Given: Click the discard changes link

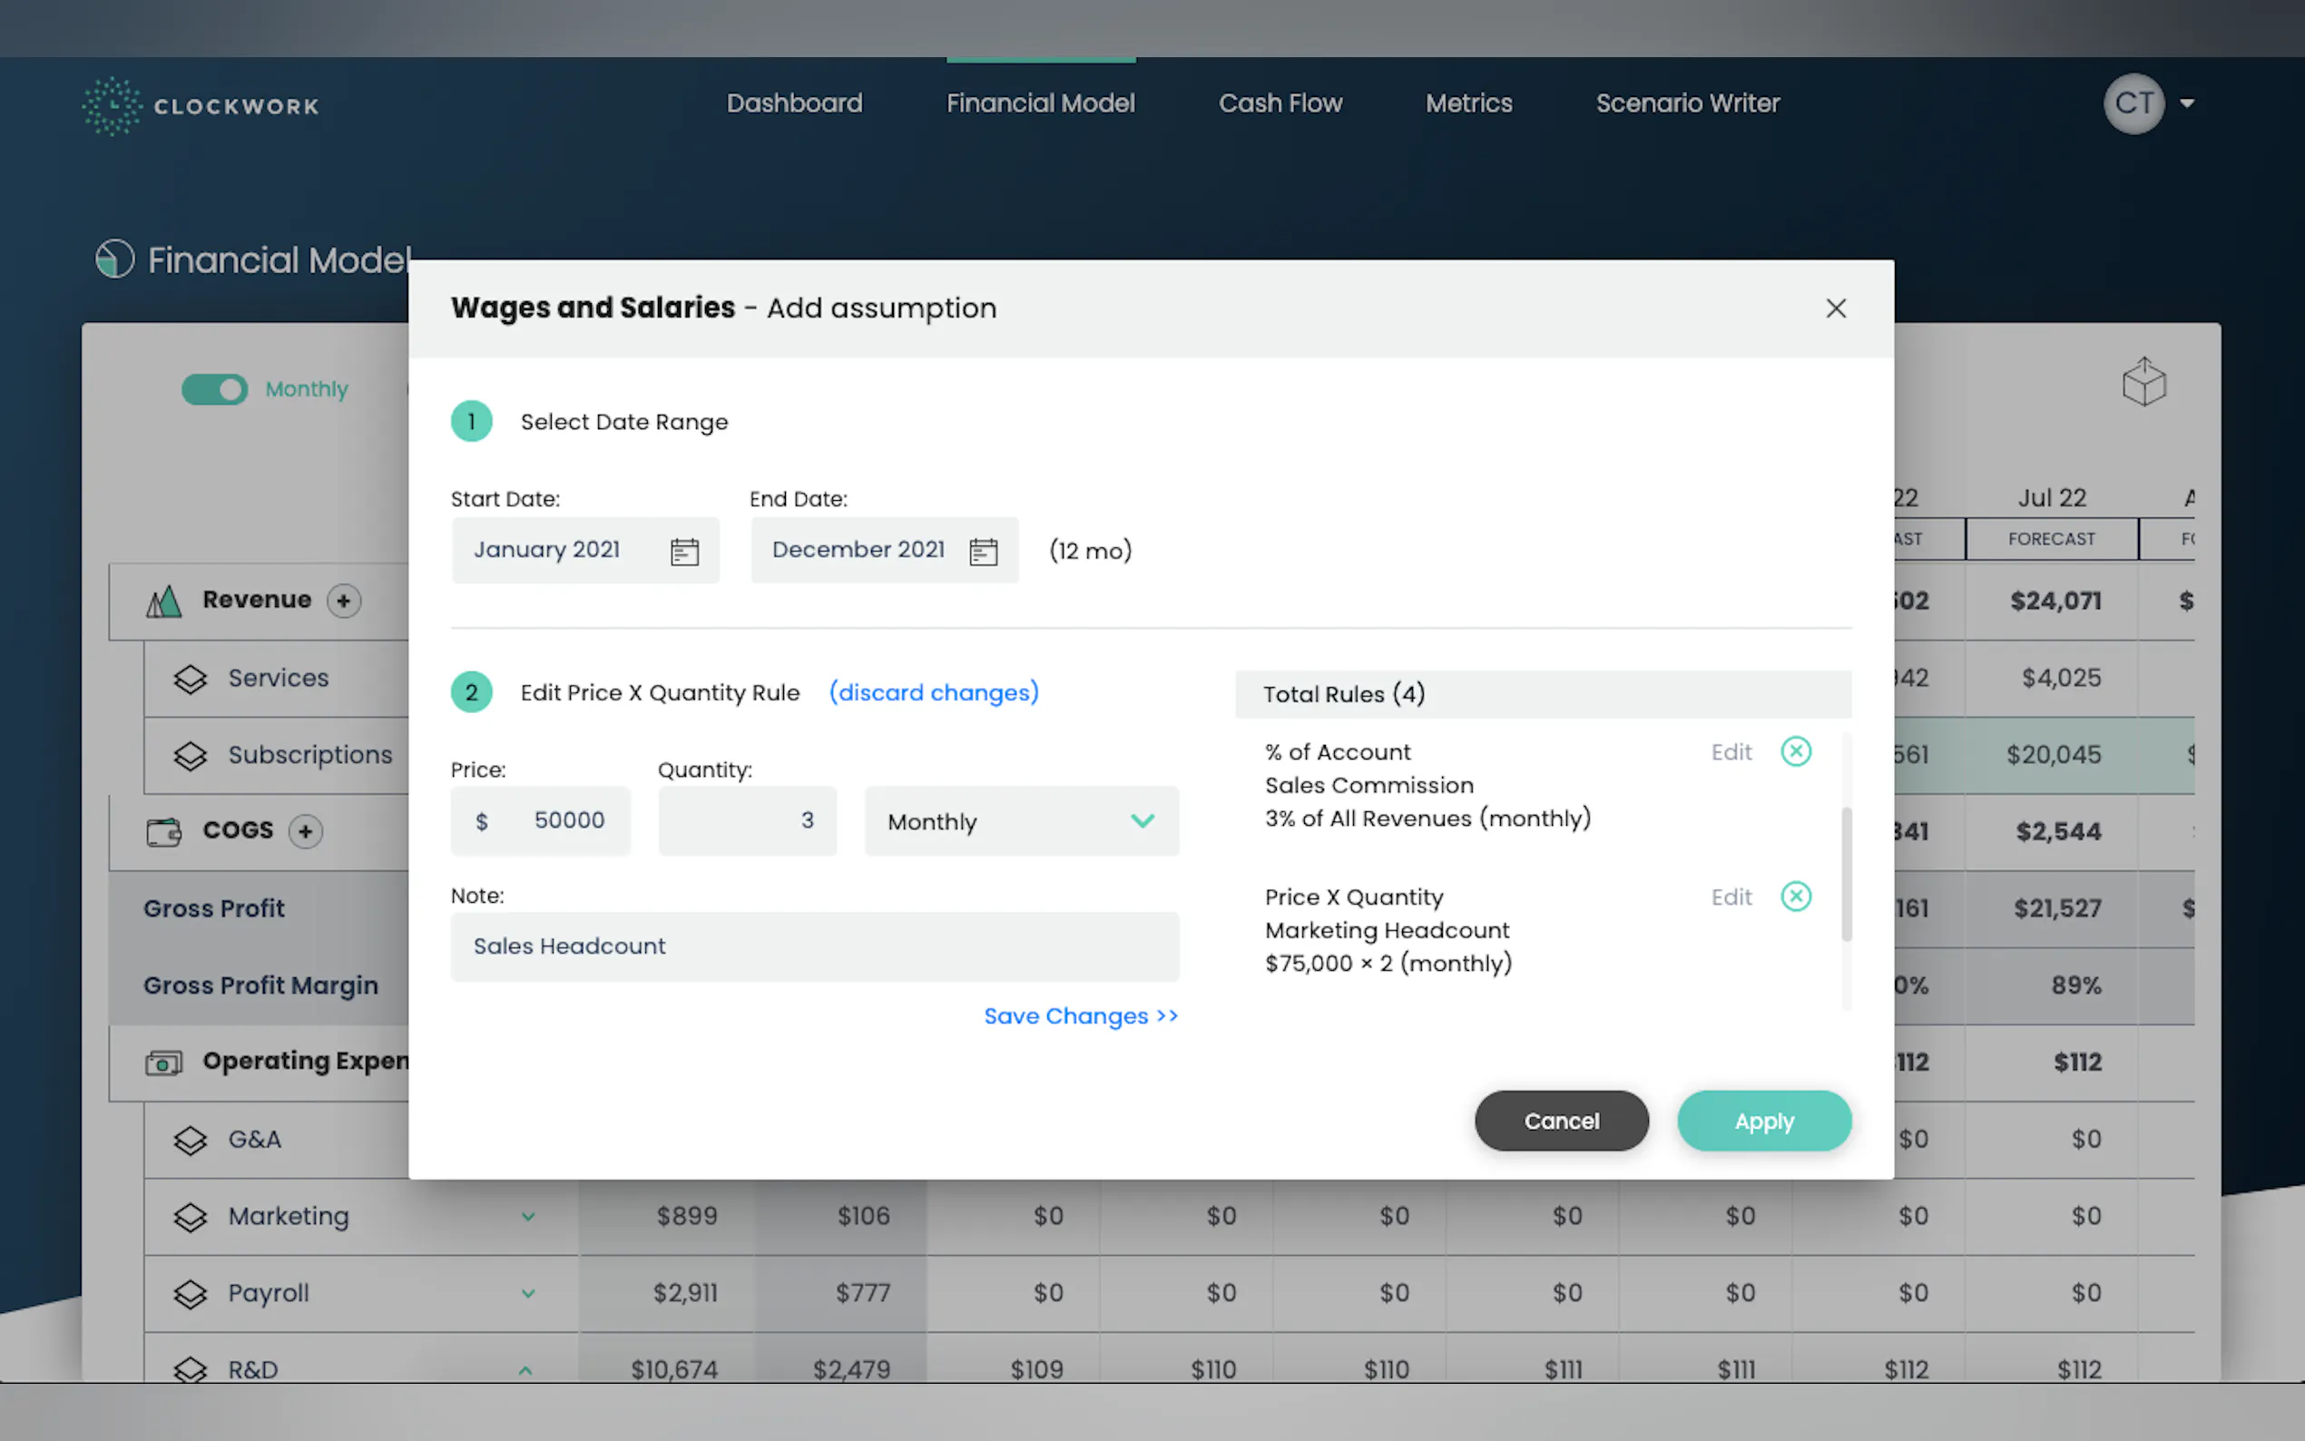Looking at the screenshot, I should pos(933,693).
